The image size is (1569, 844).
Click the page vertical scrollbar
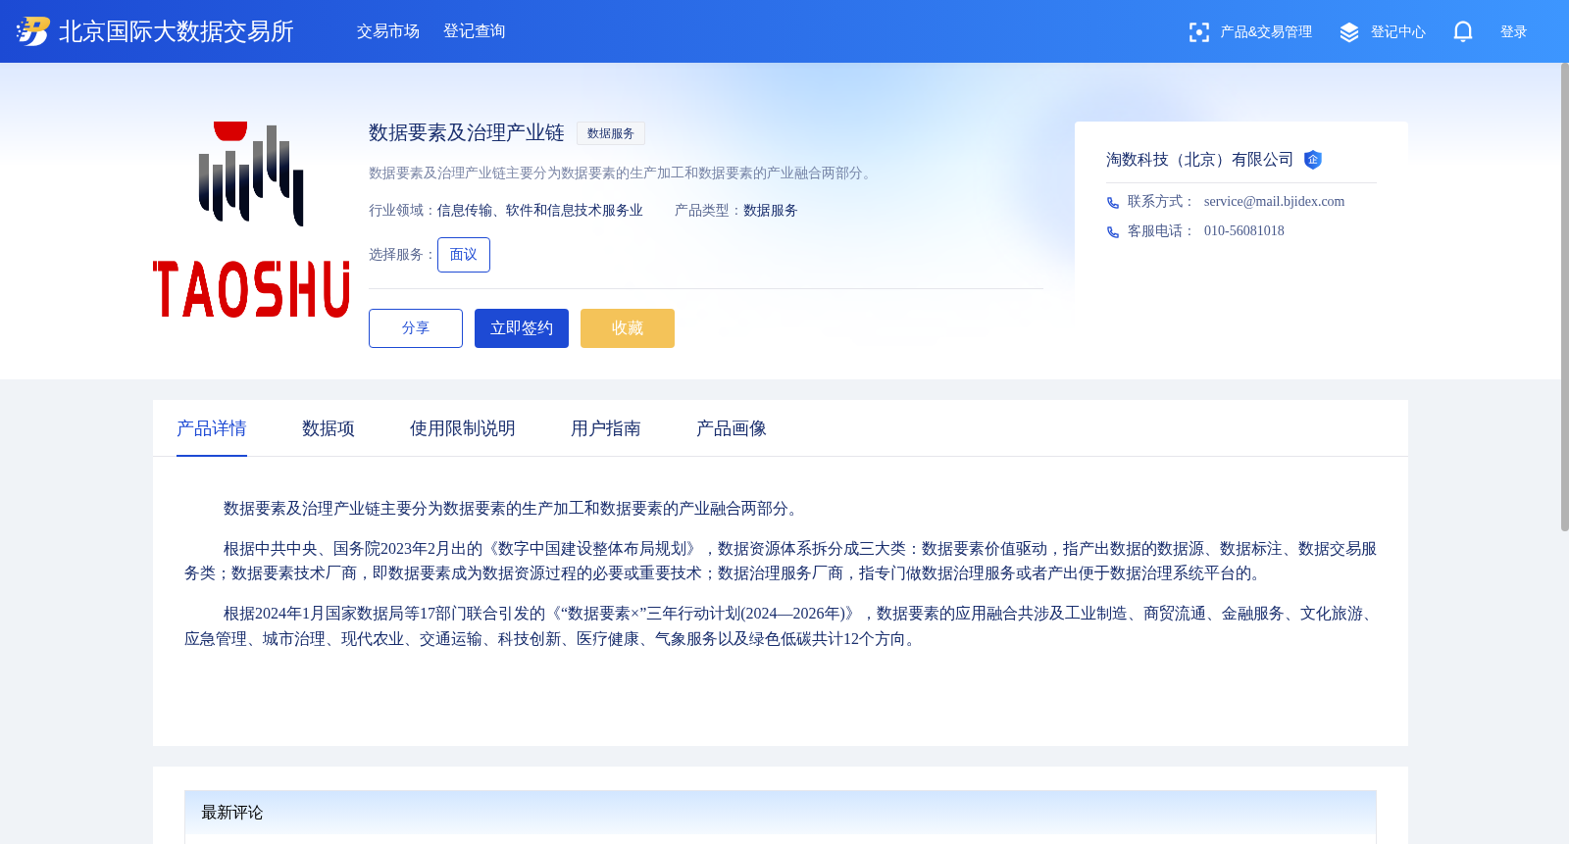click(1564, 297)
